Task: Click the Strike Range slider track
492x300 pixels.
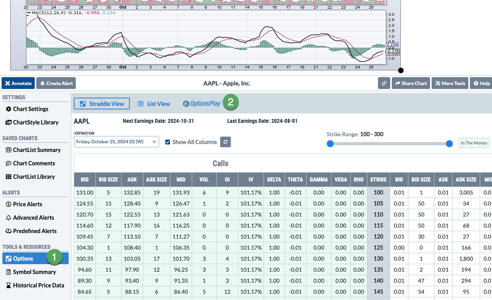Action: (390, 144)
